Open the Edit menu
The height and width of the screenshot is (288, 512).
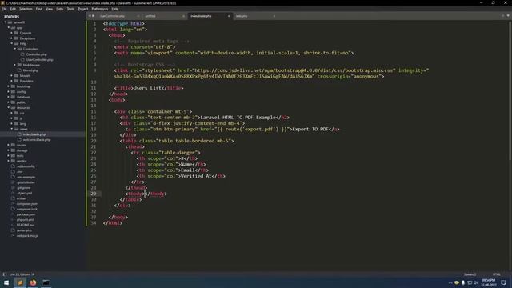tap(13, 9)
